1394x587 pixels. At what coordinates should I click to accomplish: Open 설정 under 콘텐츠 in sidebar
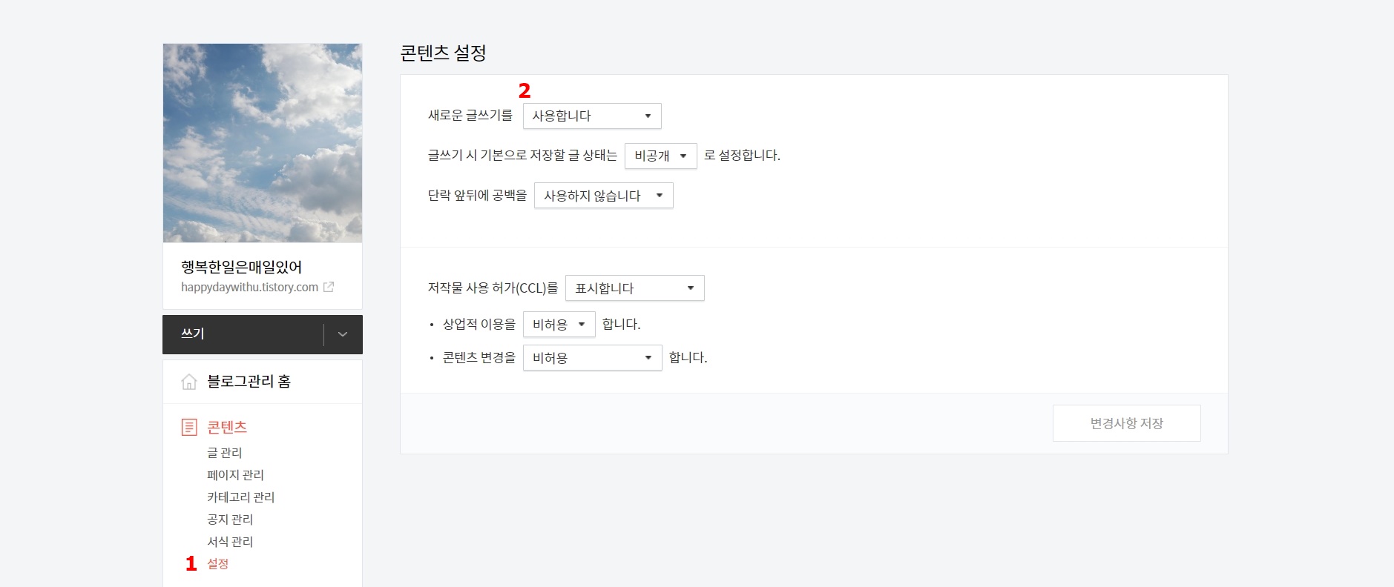pyautogui.click(x=217, y=564)
